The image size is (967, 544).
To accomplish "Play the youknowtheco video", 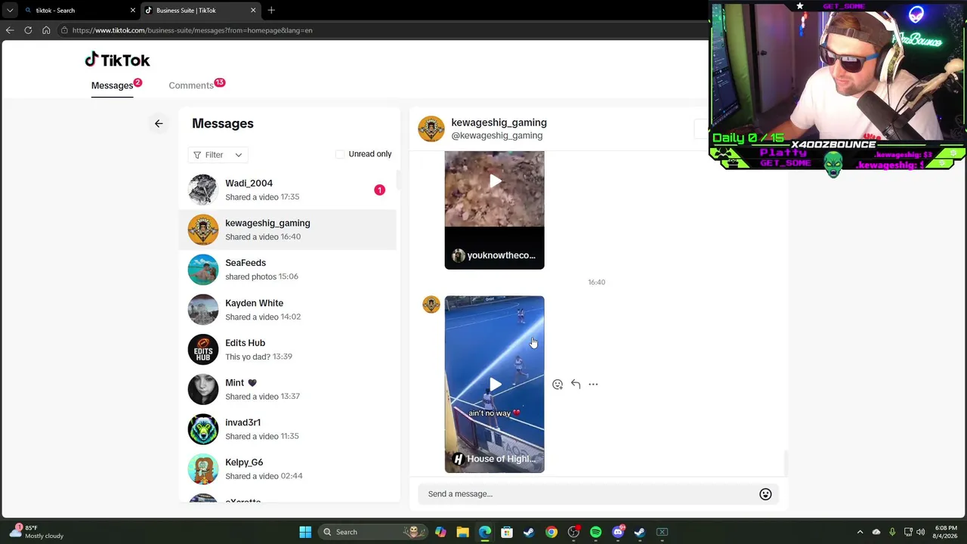I will (495, 181).
